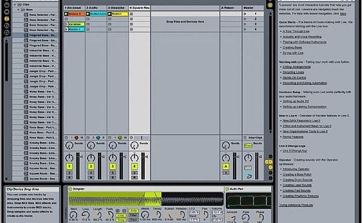Launch scene 1 in the Master track
The height and width of the screenshot is (223, 362).
[245, 14]
